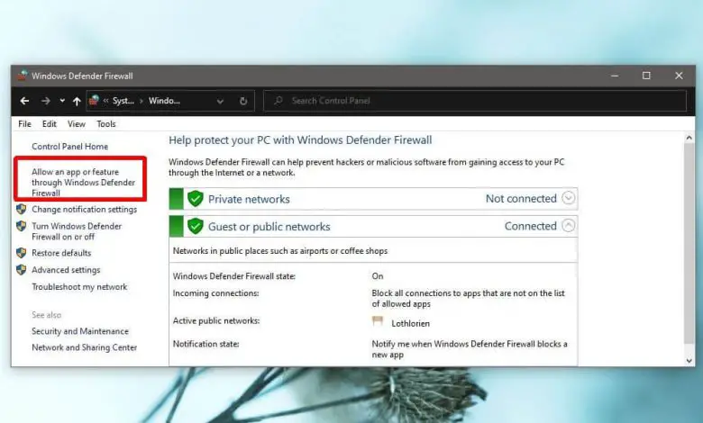Expand the Private networks section chevron
The height and width of the screenshot is (423, 703).
[x=568, y=198]
